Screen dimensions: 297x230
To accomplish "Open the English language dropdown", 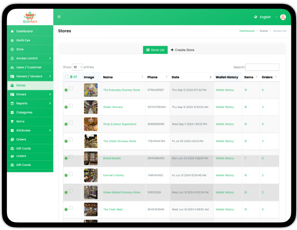I will pos(266,17).
